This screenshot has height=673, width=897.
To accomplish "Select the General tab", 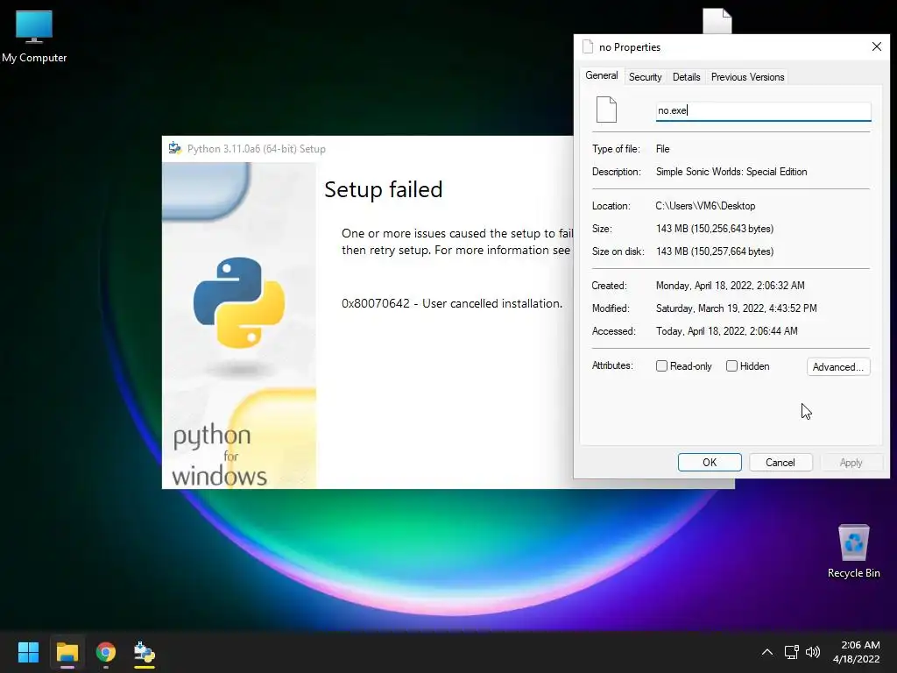I will click(x=601, y=75).
